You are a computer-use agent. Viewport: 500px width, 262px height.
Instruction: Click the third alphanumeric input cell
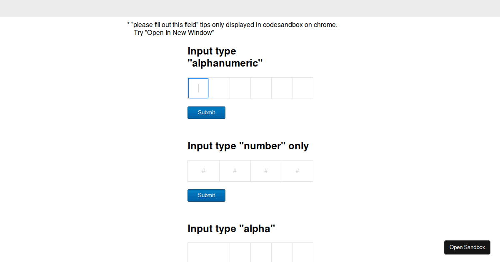[x=240, y=88]
